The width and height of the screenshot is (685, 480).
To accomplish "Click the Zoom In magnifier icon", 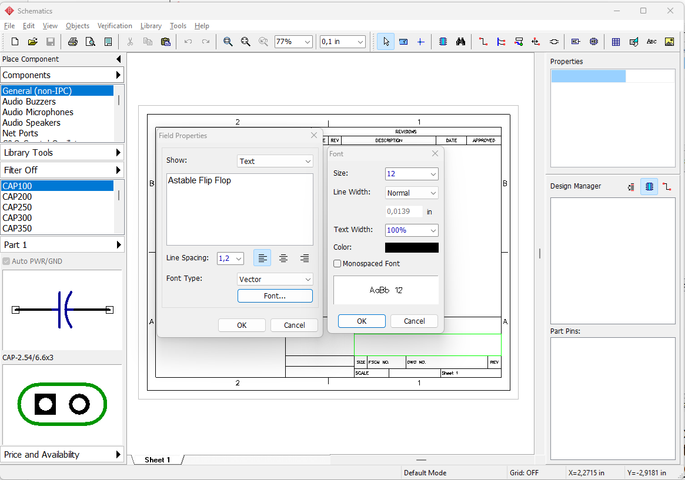I will pos(228,42).
